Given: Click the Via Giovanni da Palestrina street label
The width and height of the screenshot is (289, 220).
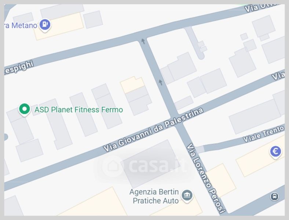Looking at the screenshot, I should coord(153,129).
